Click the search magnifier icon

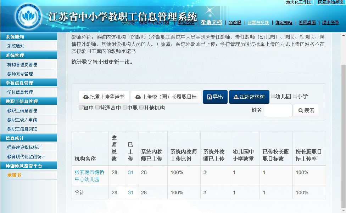301,110
